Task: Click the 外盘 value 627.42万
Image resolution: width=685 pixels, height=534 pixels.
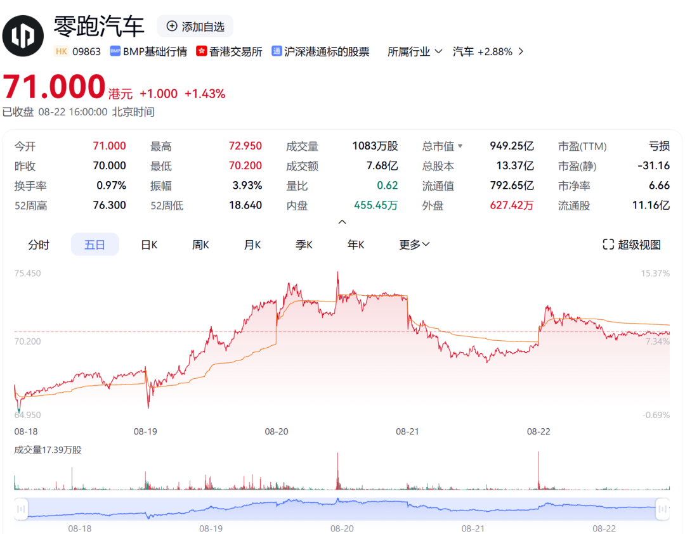Action: (x=512, y=205)
